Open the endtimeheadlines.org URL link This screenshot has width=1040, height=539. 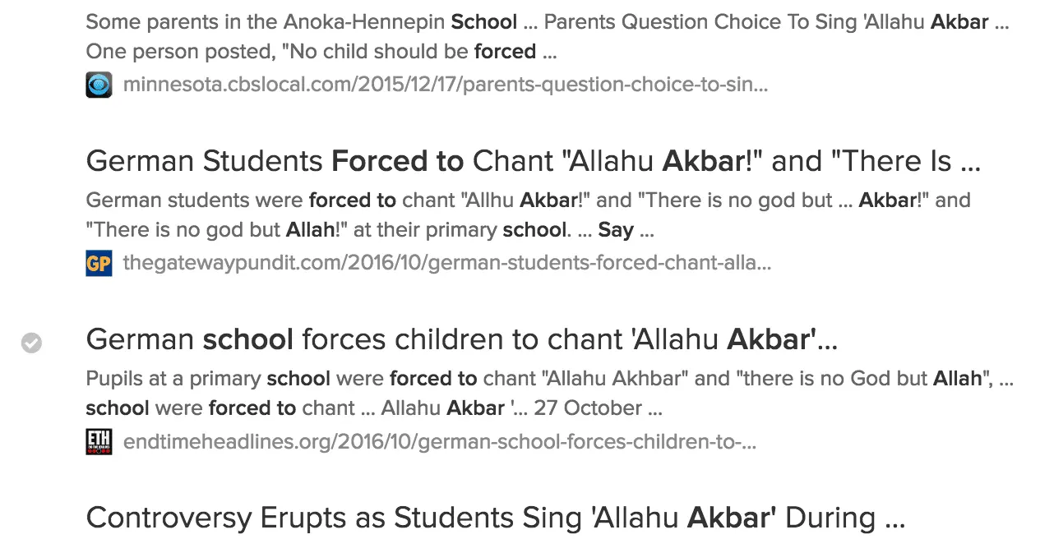coord(439,442)
